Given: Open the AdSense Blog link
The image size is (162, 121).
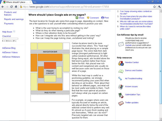Looking at the screenshot, I should [9, 48].
